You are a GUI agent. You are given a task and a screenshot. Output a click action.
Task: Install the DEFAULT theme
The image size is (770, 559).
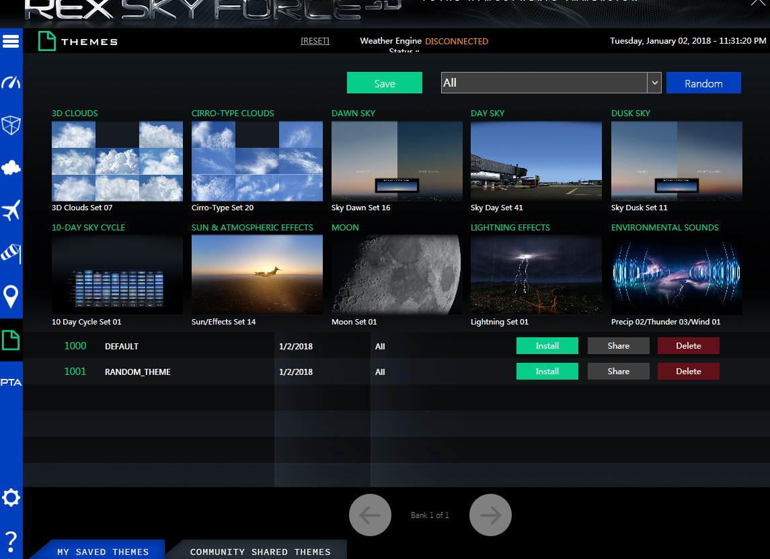pos(547,345)
